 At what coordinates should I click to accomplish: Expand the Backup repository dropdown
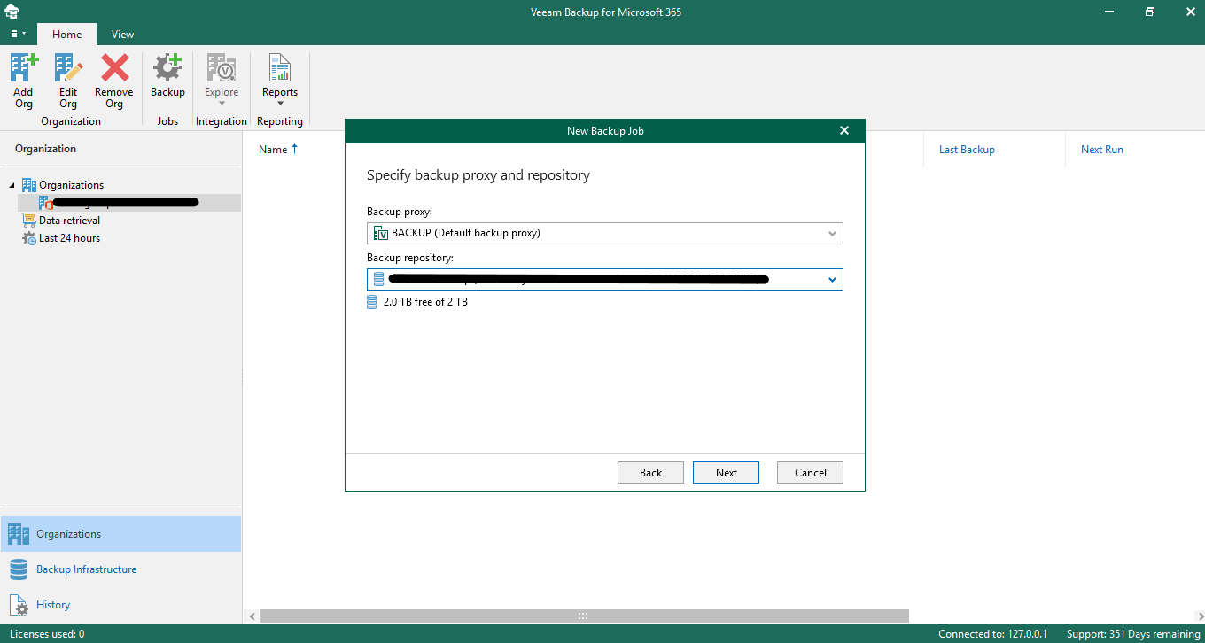pos(832,280)
